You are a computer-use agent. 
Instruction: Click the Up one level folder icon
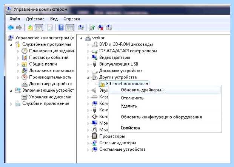tap(30, 28)
